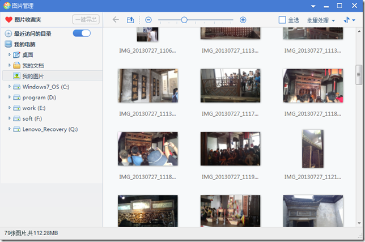Check the 全选 checkbox
Screen dimensions: 365x242
[282, 20]
